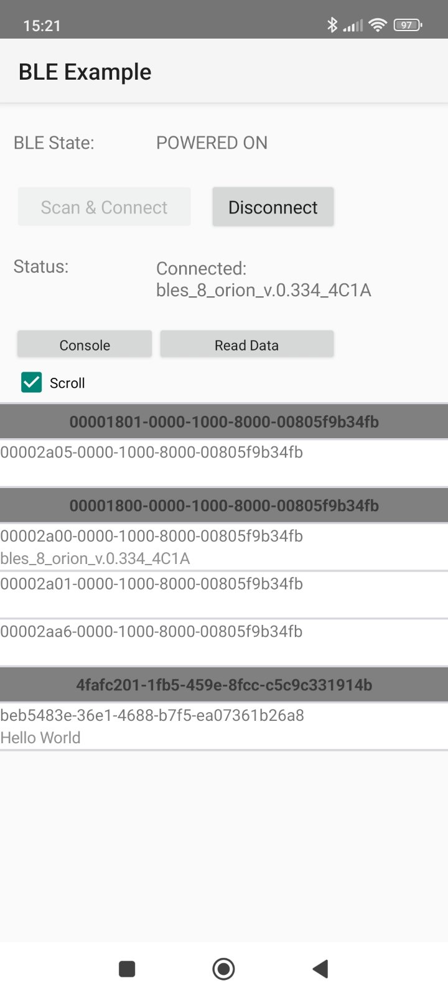Select service header 00001800 UUID
The width and height of the screenshot is (448, 996).
pyautogui.click(x=224, y=505)
